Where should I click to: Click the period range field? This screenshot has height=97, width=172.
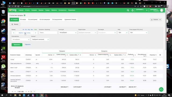coord(24,33)
